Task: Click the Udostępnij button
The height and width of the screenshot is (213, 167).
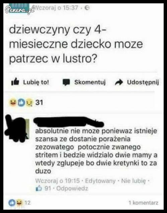Action: click(x=137, y=82)
